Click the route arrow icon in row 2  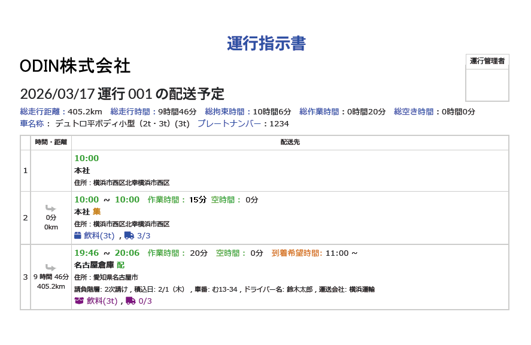51,208
